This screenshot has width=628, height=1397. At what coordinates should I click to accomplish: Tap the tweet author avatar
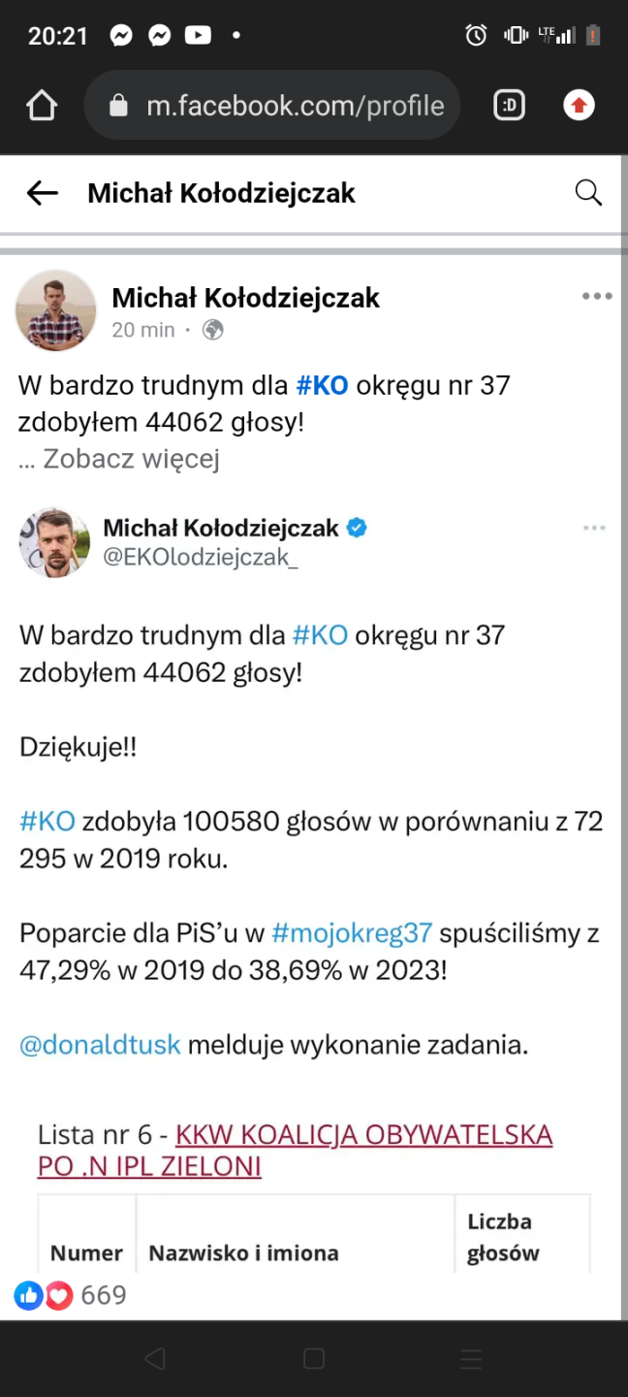(x=54, y=541)
